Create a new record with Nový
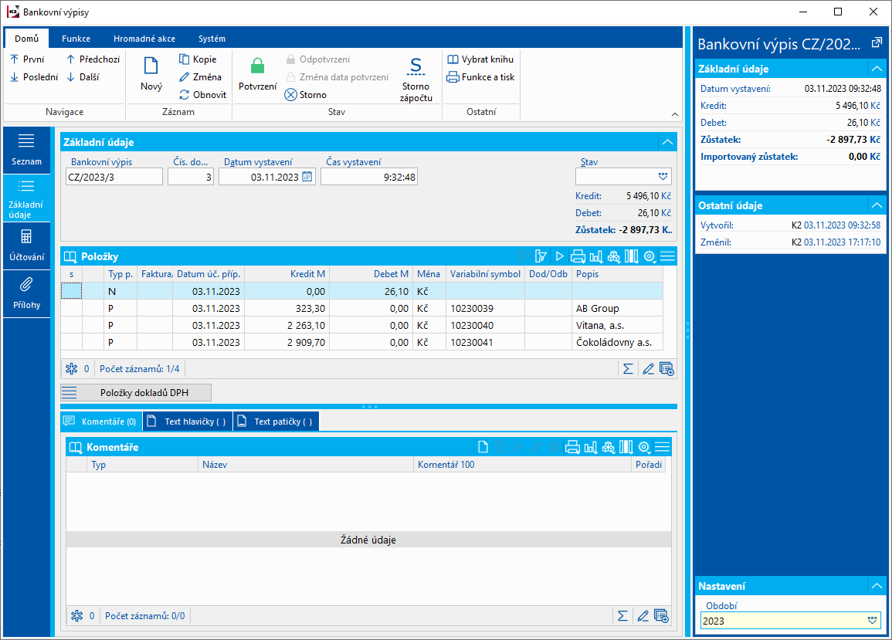892x640 pixels. pyautogui.click(x=151, y=74)
